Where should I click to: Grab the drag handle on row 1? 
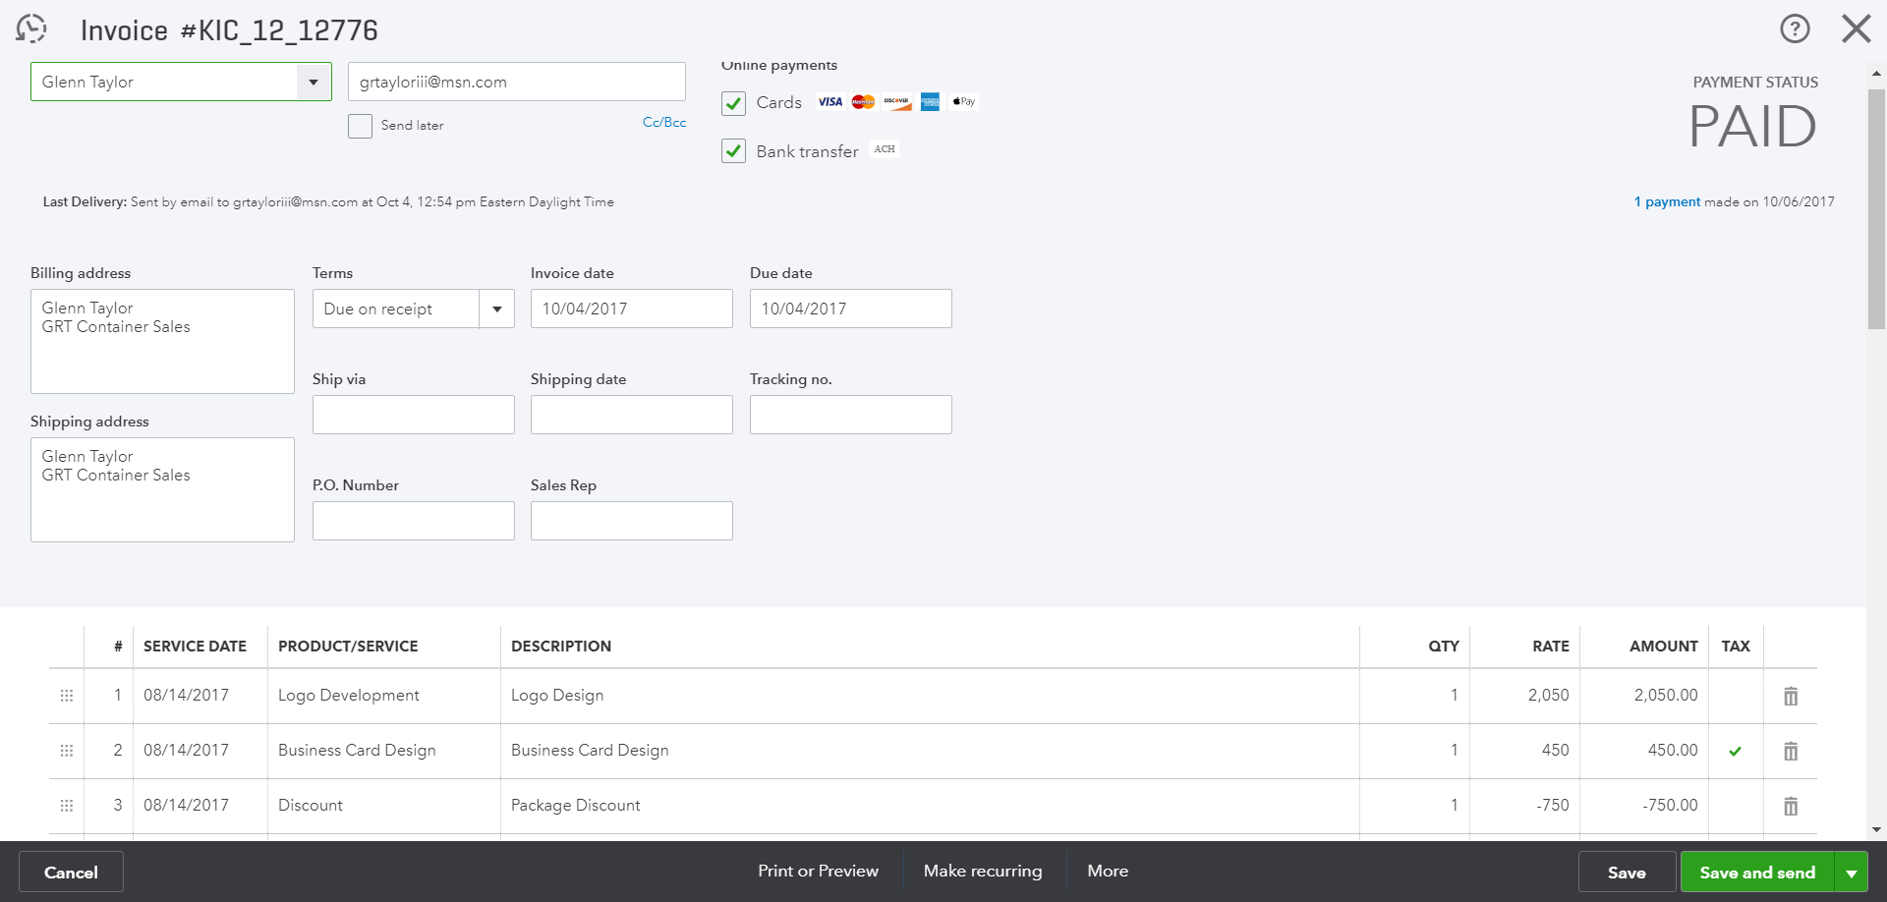click(x=67, y=696)
